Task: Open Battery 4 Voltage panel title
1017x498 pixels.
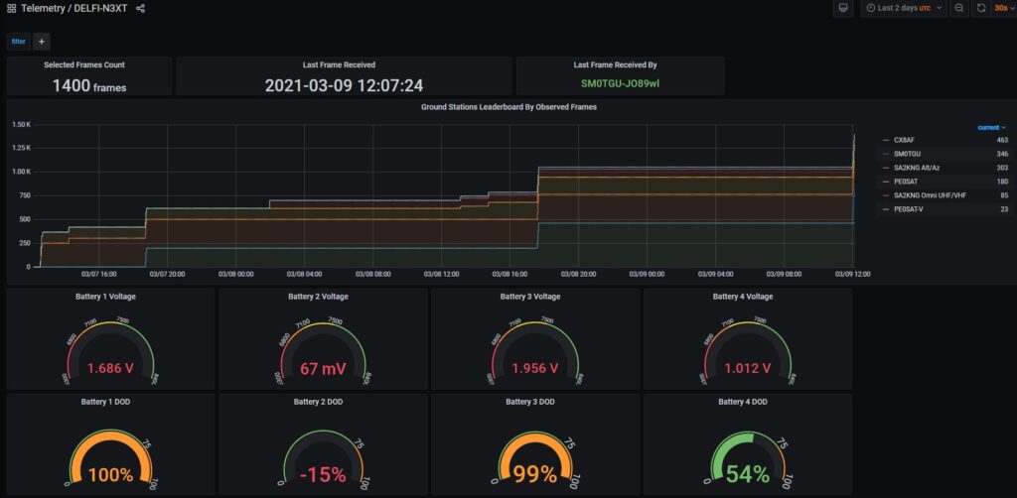Action: click(743, 297)
